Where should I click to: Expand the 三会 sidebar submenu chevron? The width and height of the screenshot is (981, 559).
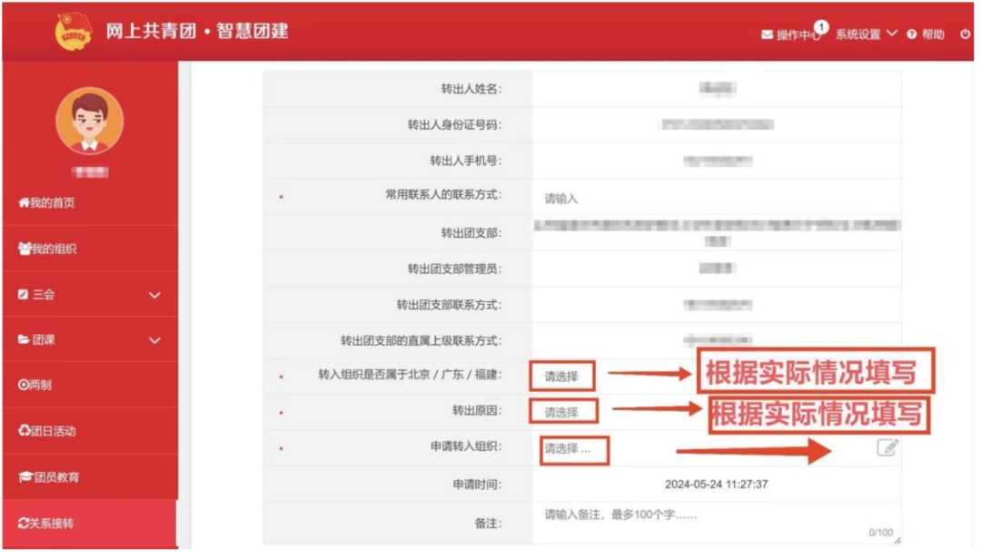(x=154, y=295)
